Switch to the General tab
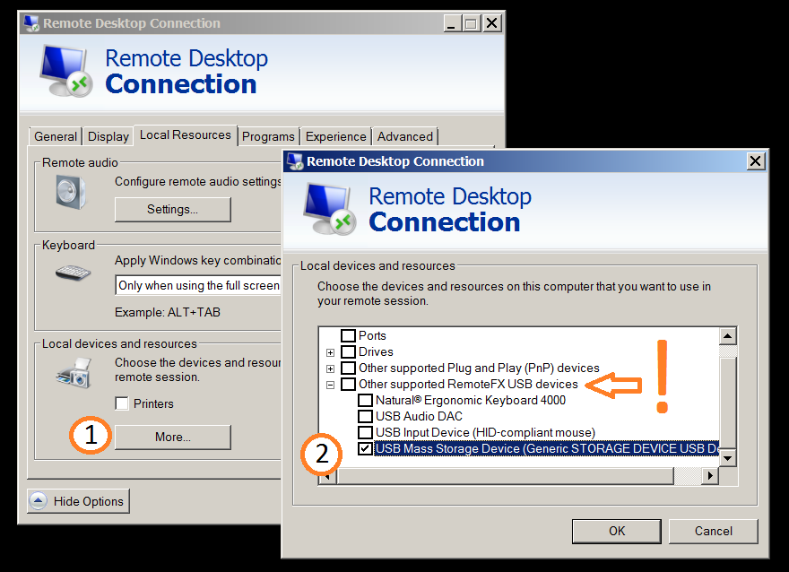 (55, 136)
